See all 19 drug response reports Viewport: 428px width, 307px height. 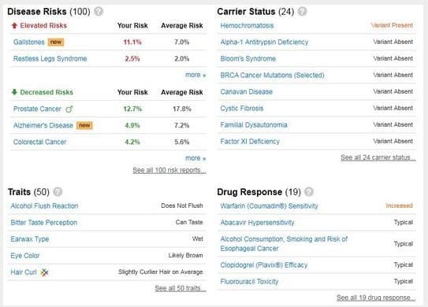coord(376,298)
